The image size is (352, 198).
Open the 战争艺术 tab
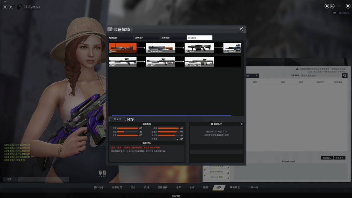point(147,38)
